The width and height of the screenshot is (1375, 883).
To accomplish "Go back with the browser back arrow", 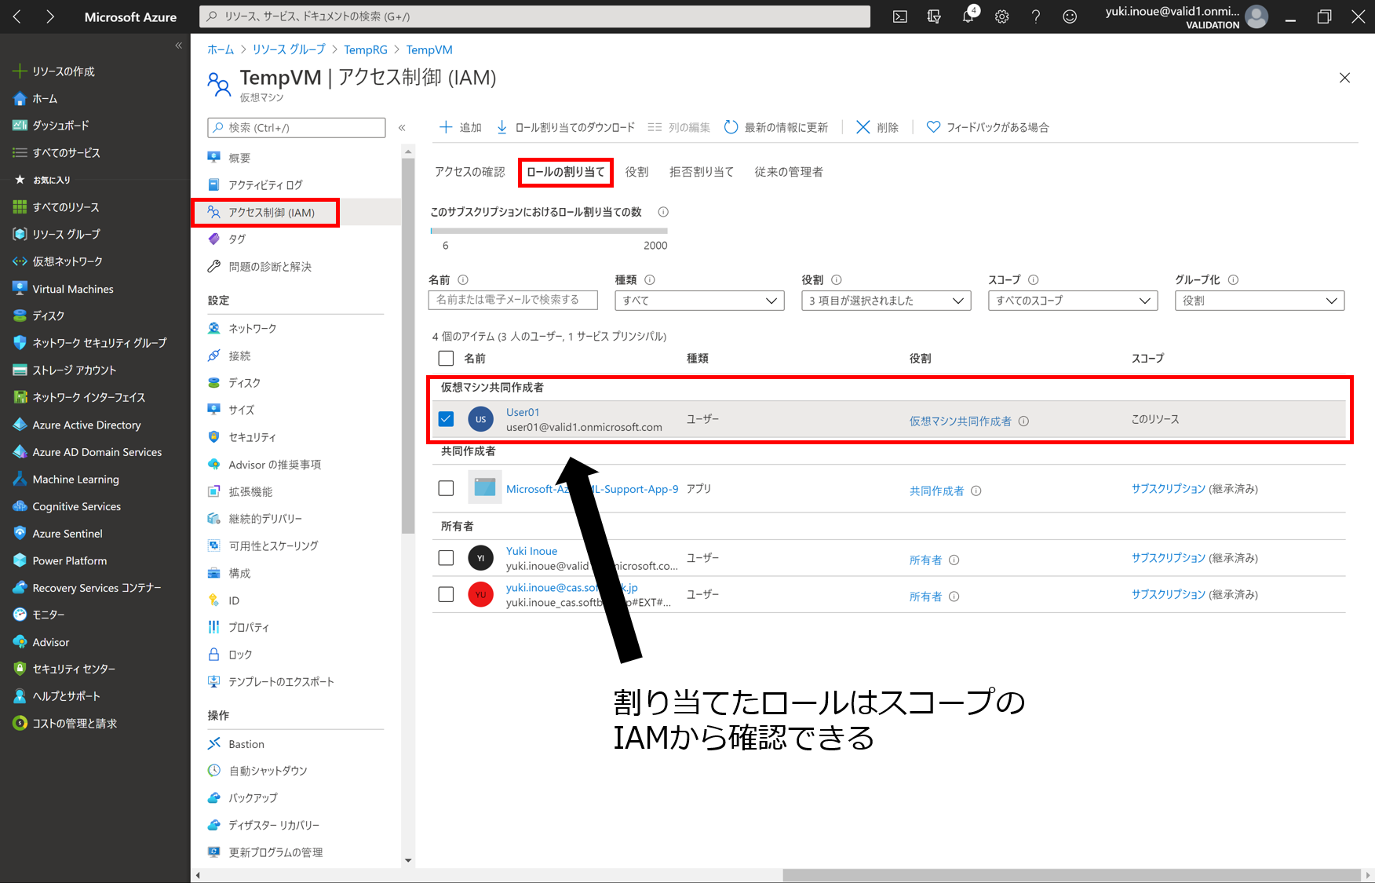I will click(17, 16).
